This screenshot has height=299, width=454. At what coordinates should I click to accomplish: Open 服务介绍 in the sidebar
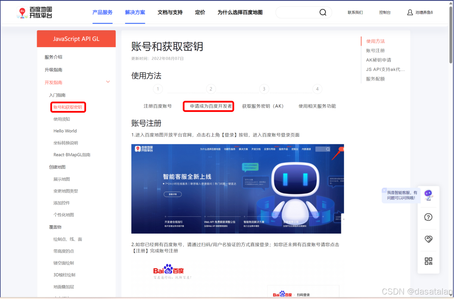pyautogui.click(x=53, y=57)
